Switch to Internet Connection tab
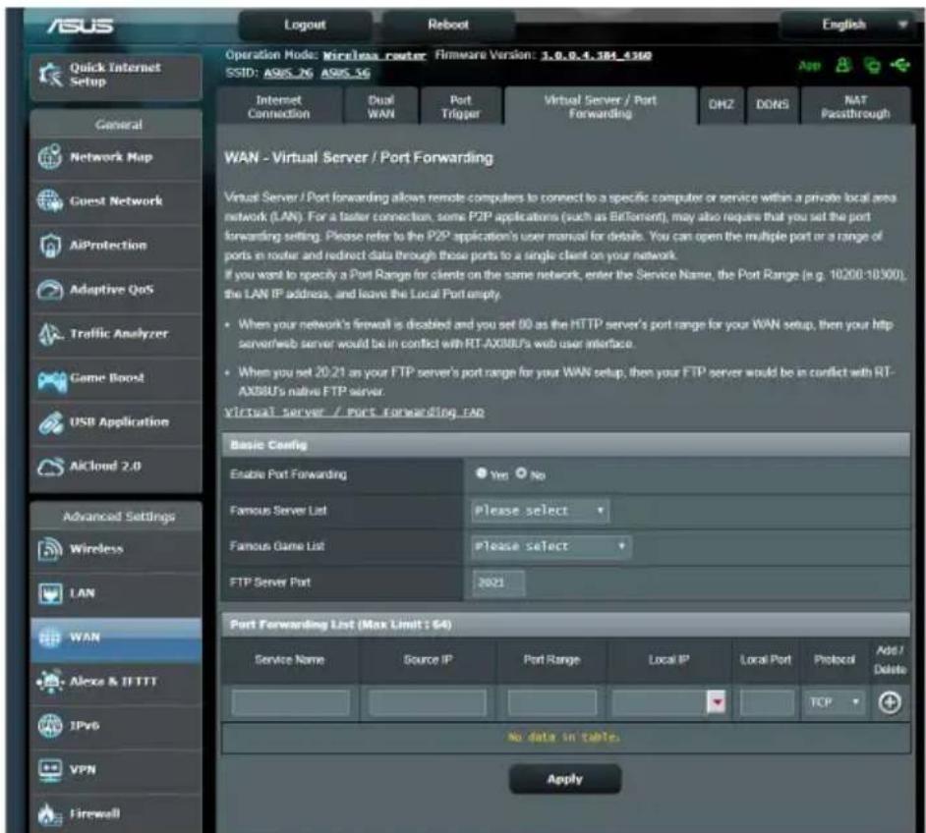This screenshot has width=926, height=833. tap(279, 107)
